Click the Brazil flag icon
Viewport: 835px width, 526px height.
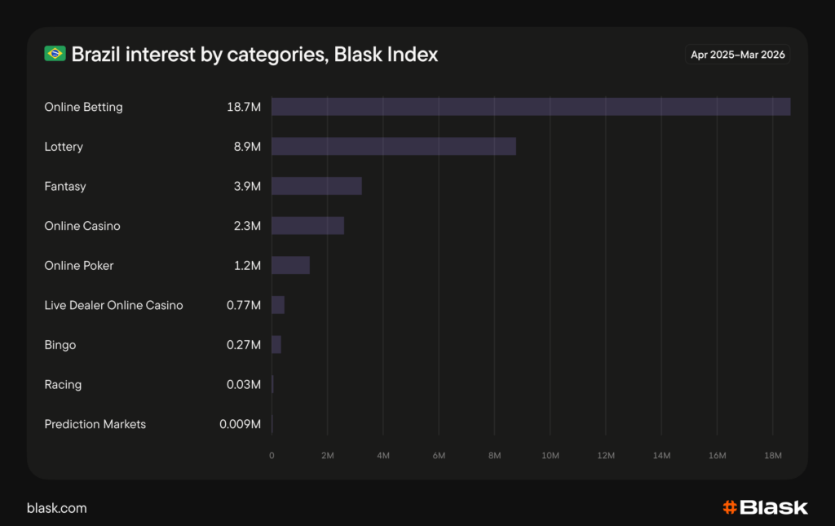tap(55, 55)
